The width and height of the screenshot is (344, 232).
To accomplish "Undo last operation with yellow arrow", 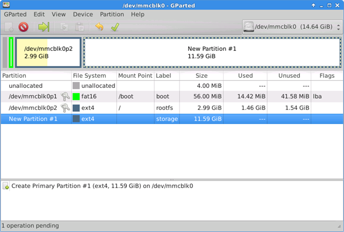I will 99,27.
